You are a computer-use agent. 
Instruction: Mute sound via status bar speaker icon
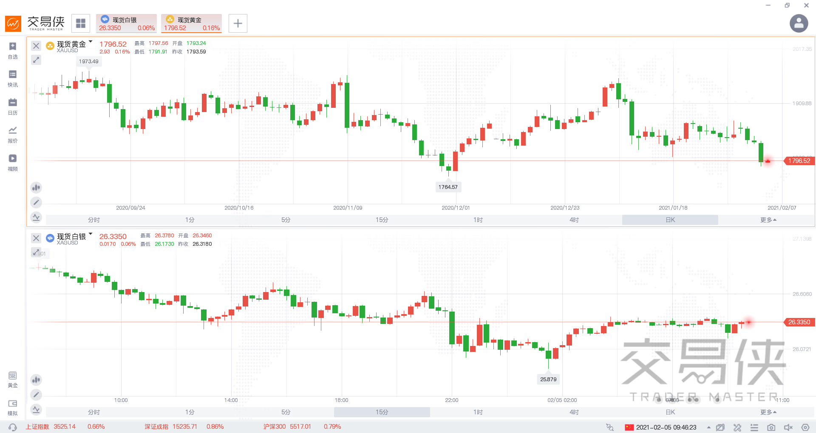(x=788, y=428)
